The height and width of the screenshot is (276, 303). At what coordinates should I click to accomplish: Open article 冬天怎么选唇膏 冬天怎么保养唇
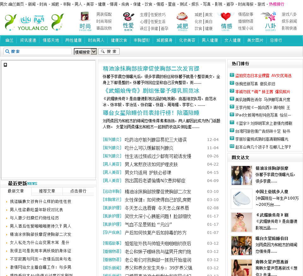[x=157, y=208]
